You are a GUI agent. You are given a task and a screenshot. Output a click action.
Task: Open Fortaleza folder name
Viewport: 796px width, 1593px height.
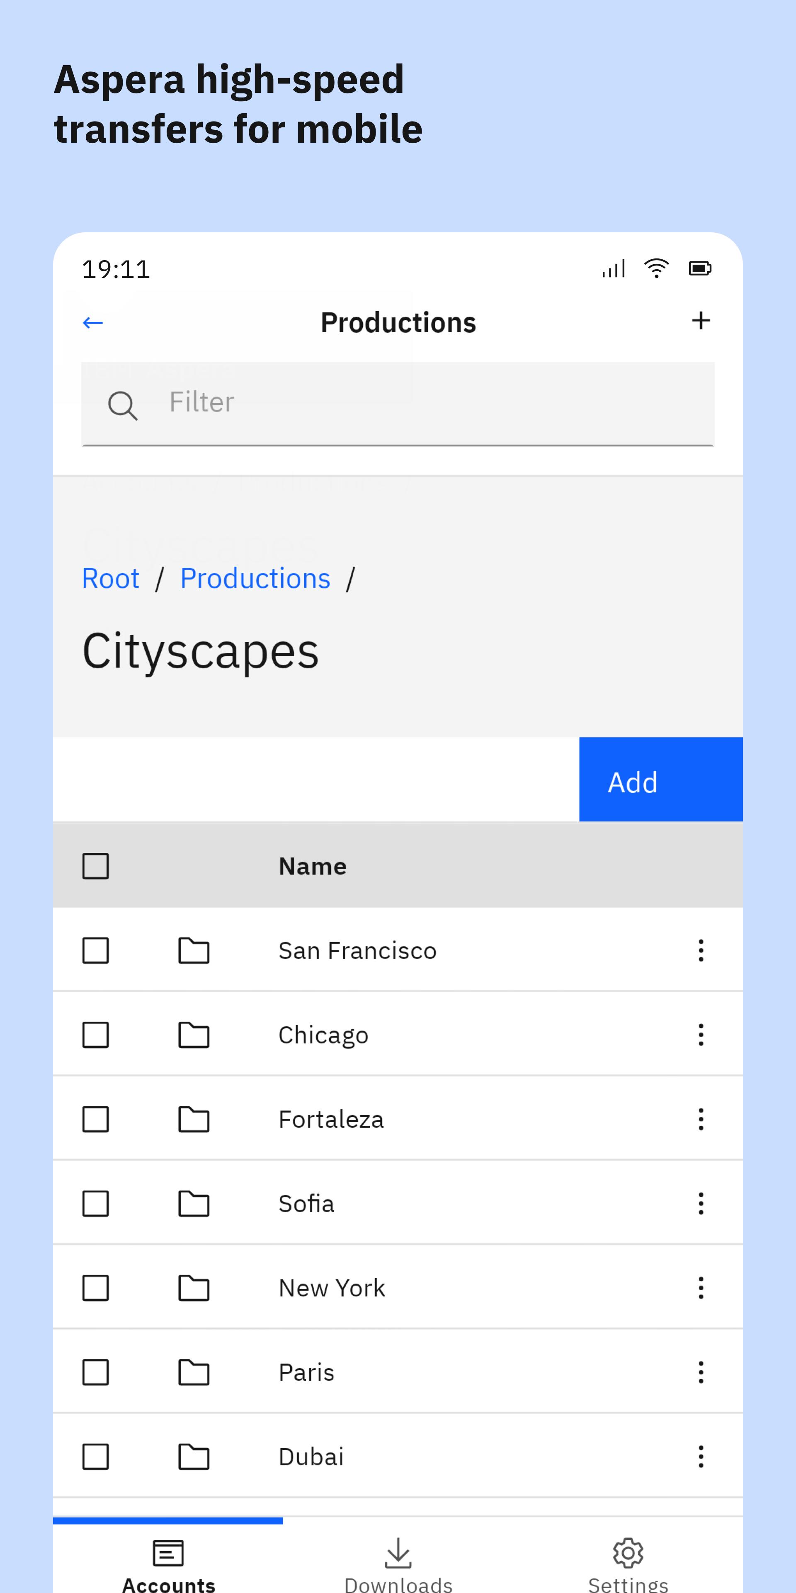tap(331, 1119)
